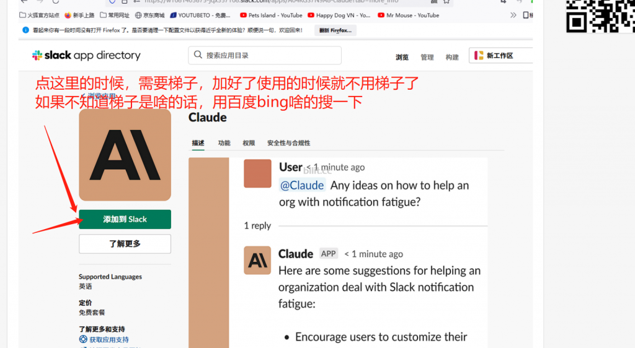
Task: Focus the 搜索应用目录 search field
Action: tap(265, 55)
